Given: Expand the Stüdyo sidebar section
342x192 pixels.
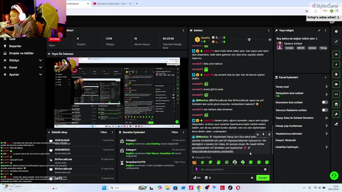Looking at the screenshot, I should pyautogui.click(x=40, y=60).
